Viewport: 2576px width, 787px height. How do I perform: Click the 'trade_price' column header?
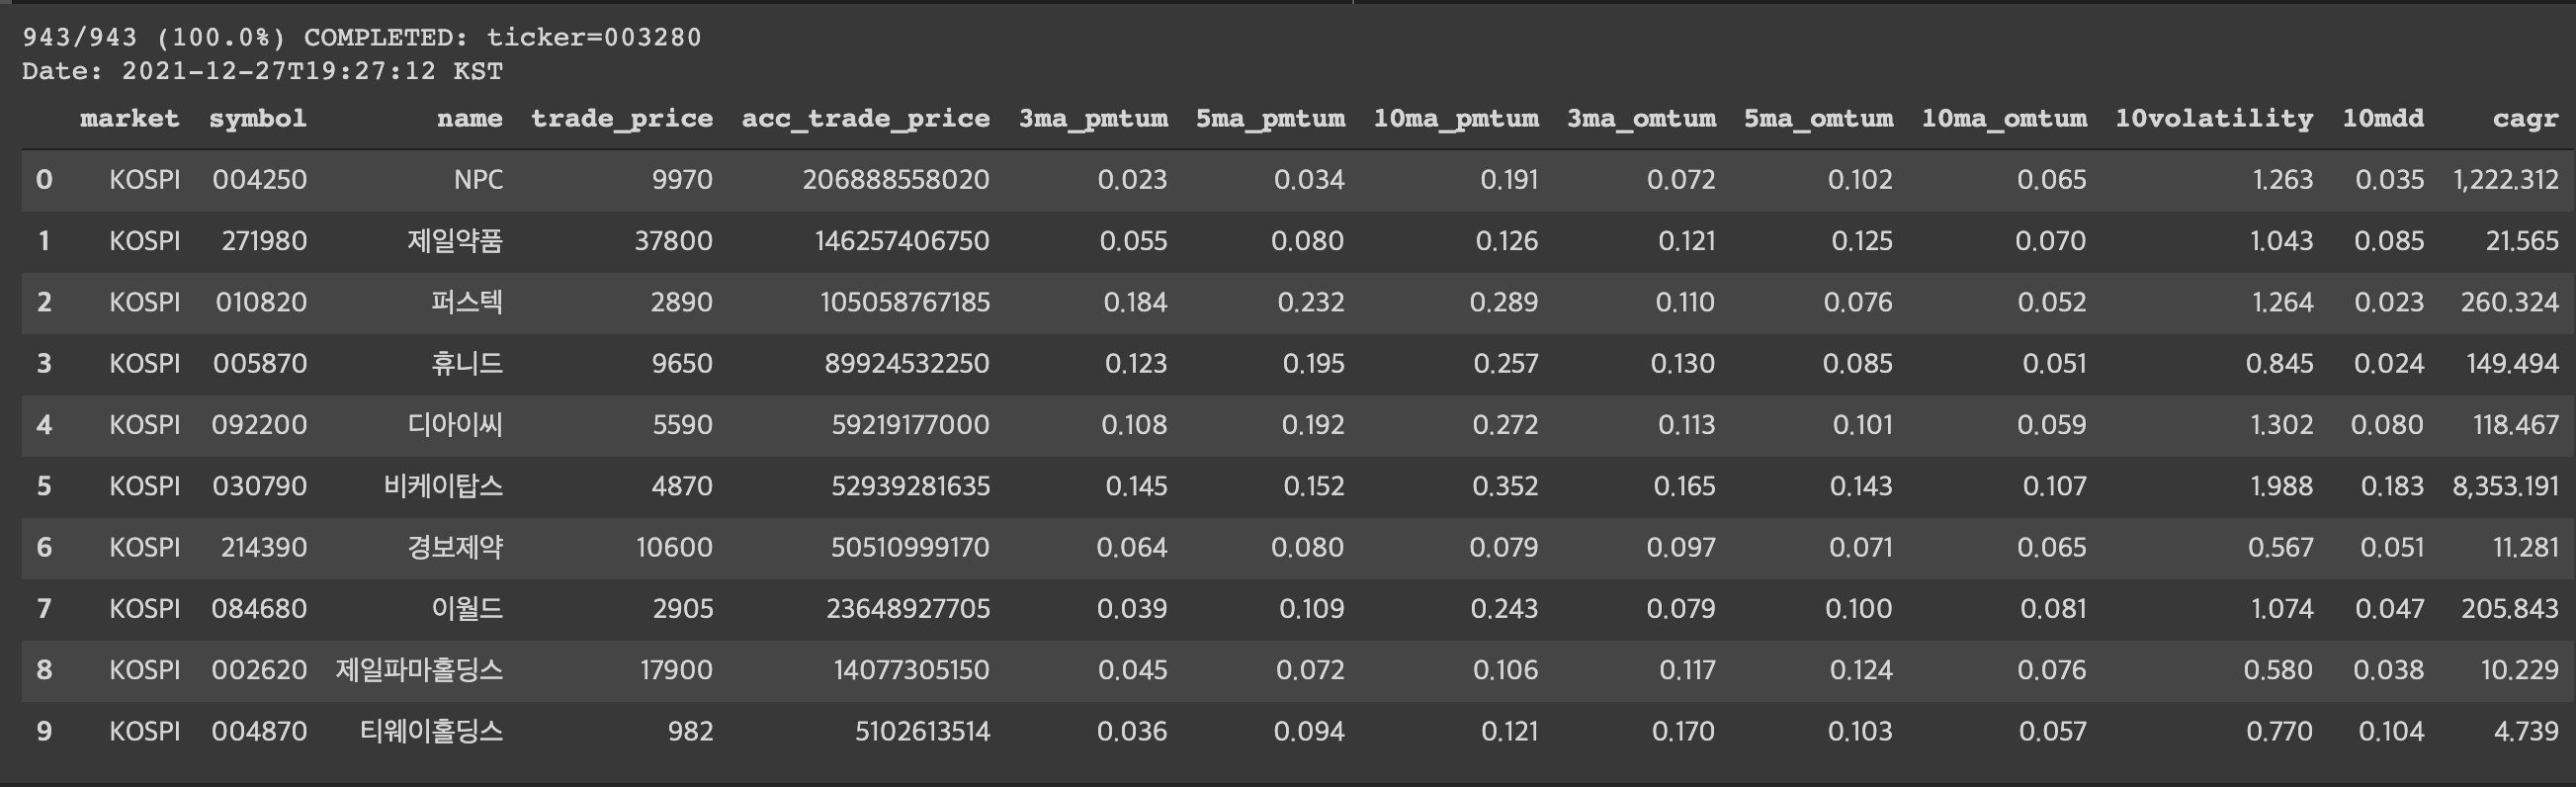622,119
